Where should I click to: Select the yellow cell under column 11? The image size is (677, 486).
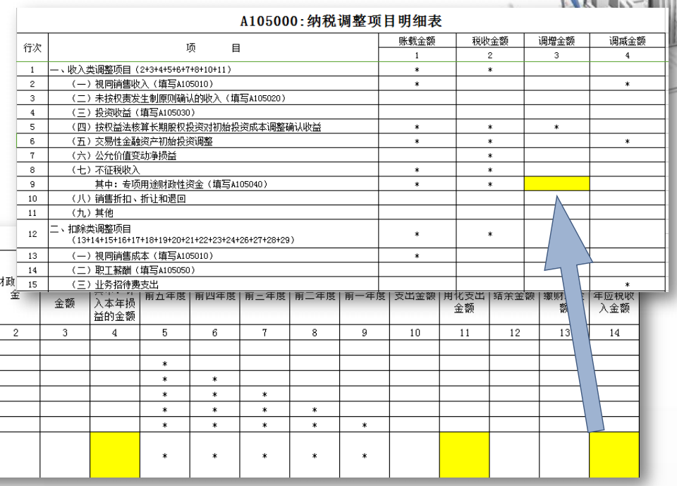click(x=464, y=454)
